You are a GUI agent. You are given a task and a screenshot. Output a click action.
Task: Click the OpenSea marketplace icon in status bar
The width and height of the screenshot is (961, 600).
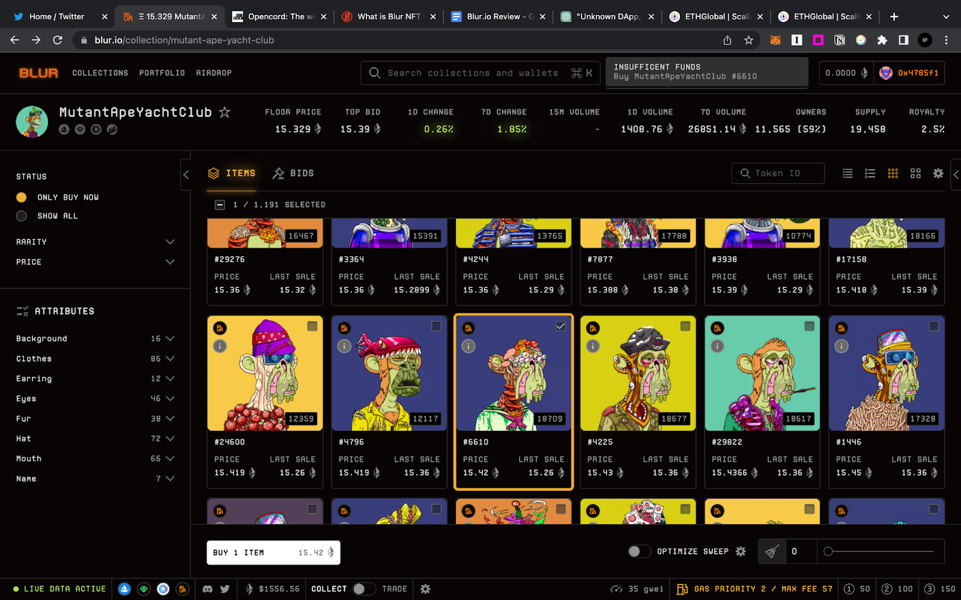coord(124,589)
